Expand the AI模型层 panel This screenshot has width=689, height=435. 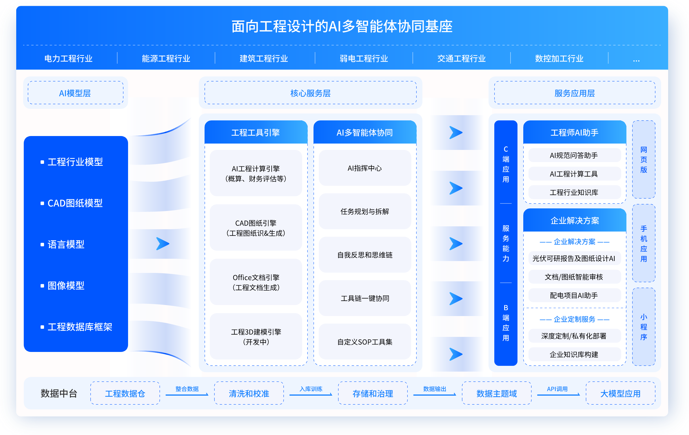point(76,93)
